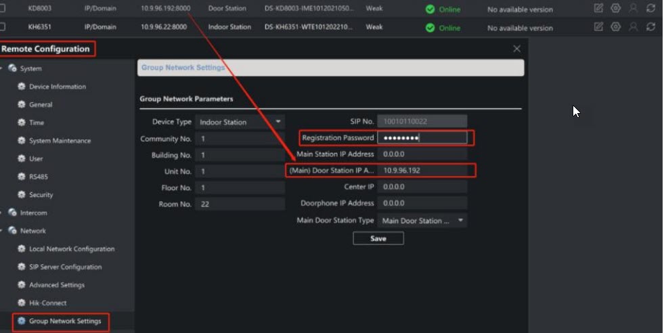The image size is (664, 333).
Task: Click the edit pencil icon for KH6351
Action: tap(598, 27)
